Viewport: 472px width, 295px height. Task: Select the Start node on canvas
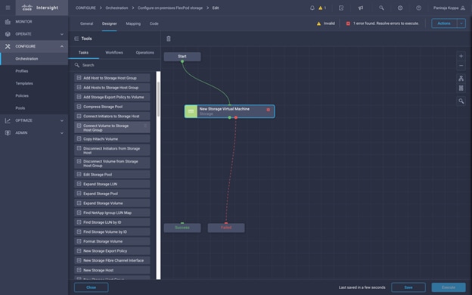182,57
